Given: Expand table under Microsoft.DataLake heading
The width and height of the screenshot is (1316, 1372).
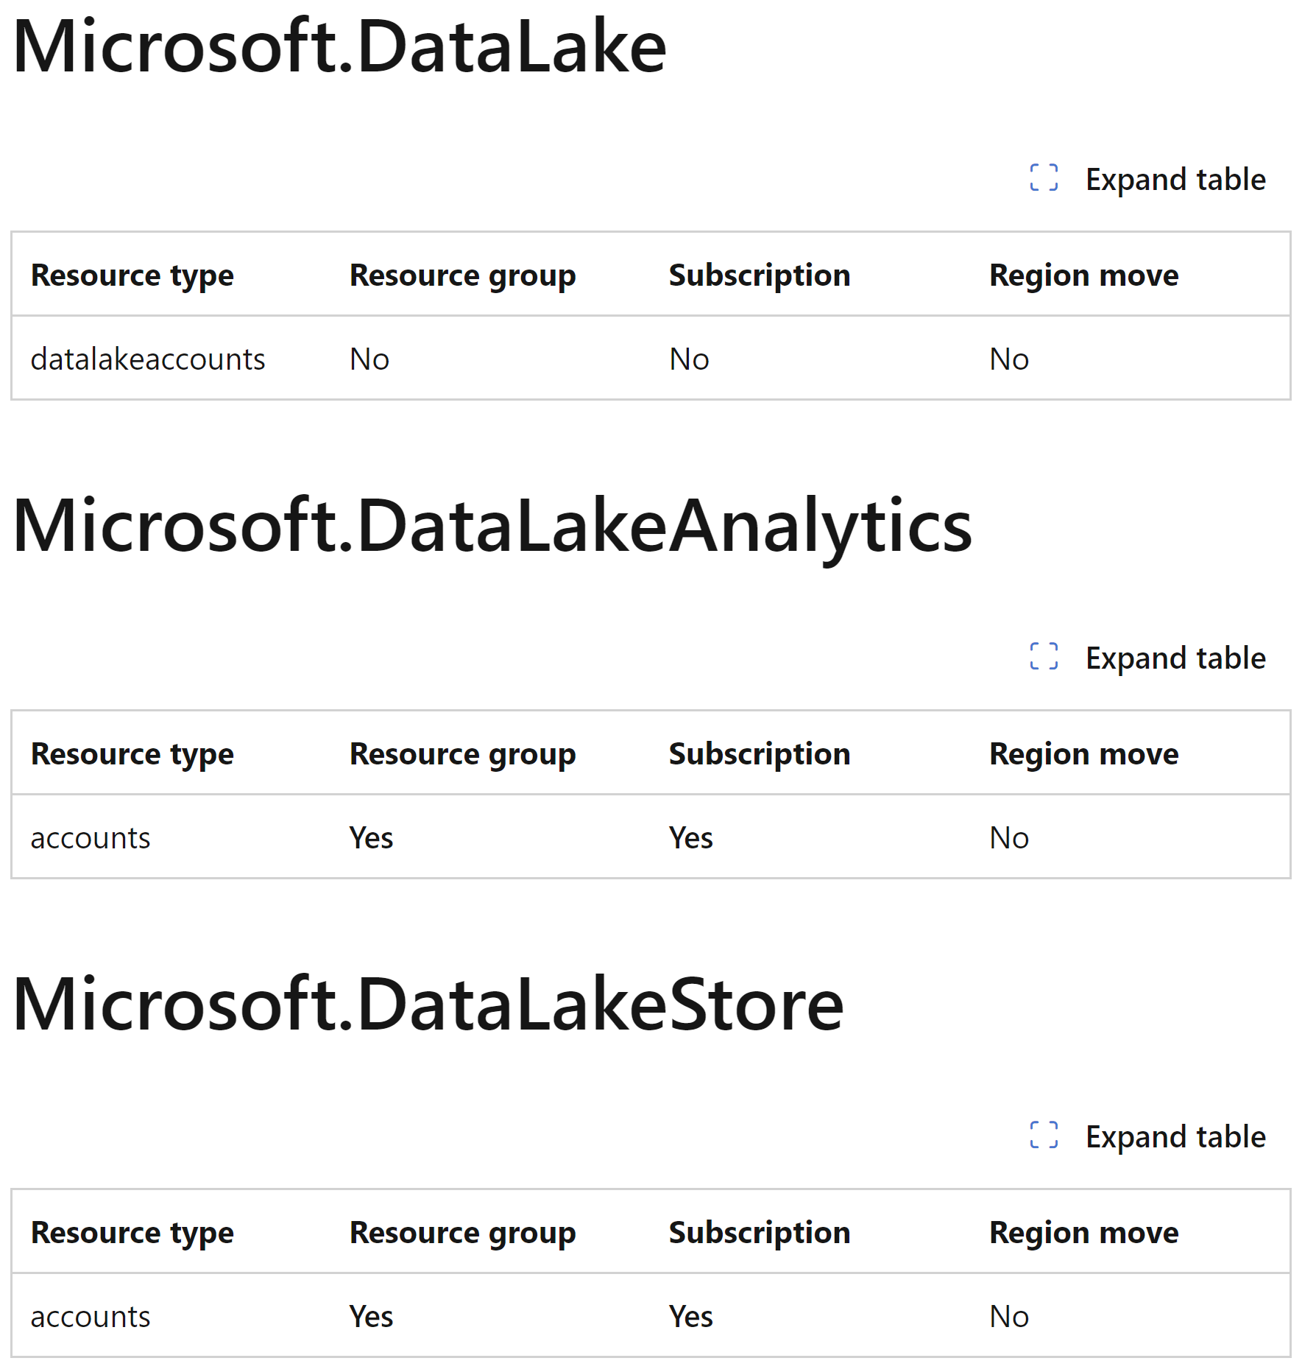Looking at the screenshot, I should click(x=1147, y=179).
